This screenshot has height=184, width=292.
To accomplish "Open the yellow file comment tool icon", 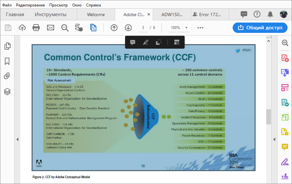I will [x=285, y=132].
